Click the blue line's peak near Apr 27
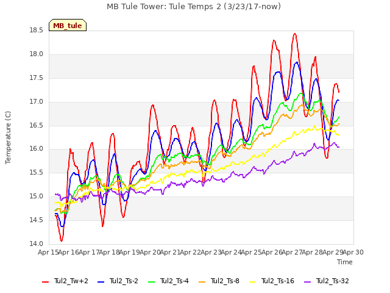The width and height of the screenshot is (390, 293). 297,62
